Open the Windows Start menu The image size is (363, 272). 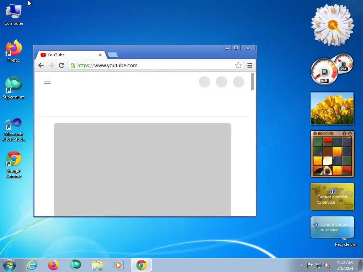coord(10,265)
